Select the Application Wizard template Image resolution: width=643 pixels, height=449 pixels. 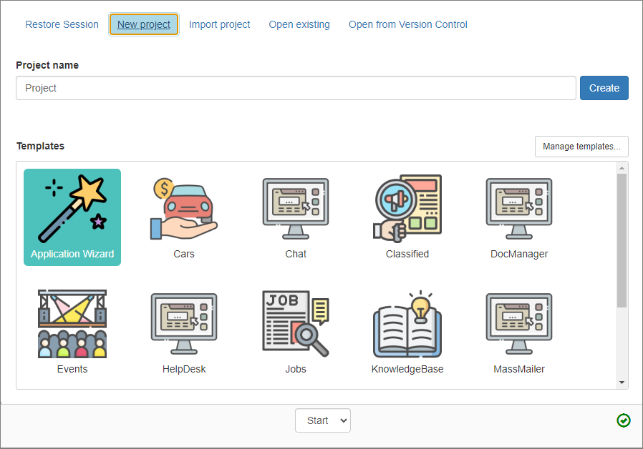coord(72,217)
